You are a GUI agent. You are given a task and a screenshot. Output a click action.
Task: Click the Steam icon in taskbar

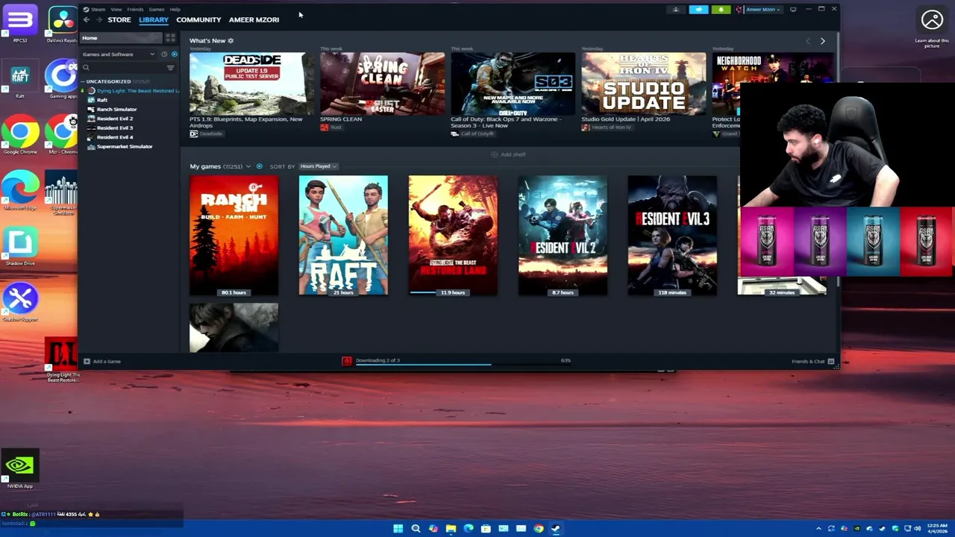point(556,529)
